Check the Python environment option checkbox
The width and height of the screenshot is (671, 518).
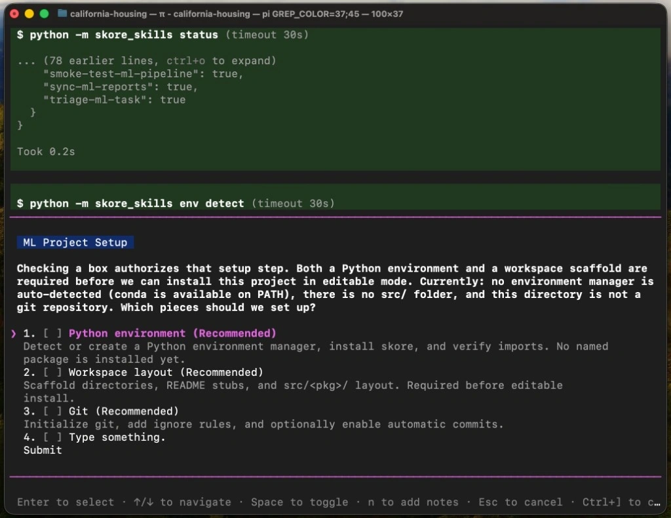[52, 333]
